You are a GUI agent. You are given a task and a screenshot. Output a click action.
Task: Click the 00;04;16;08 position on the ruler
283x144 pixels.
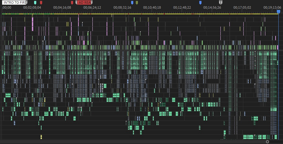tap(62, 7)
